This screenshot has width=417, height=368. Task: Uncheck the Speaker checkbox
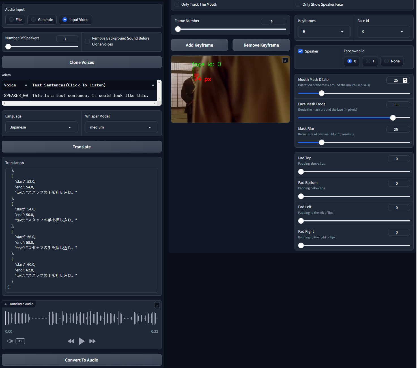[300, 51]
